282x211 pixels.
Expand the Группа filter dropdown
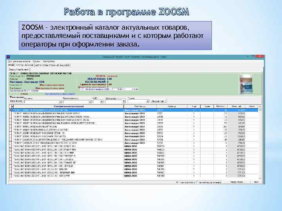(148, 101)
